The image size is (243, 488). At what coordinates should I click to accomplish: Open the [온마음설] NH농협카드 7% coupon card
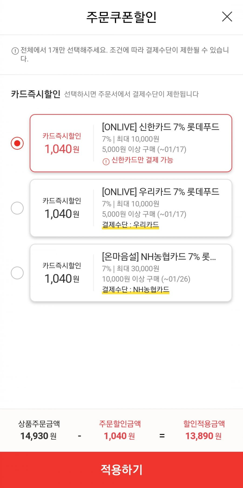click(131, 273)
